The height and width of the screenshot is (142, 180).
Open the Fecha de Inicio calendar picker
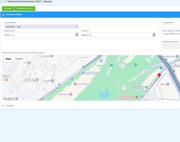77,35
